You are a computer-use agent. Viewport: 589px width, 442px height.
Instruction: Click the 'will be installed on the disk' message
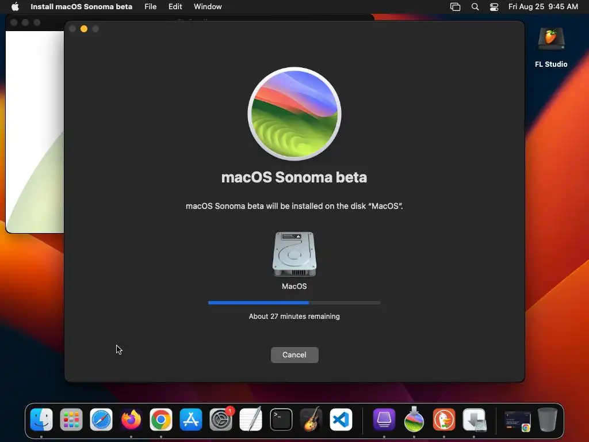tap(294, 206)
